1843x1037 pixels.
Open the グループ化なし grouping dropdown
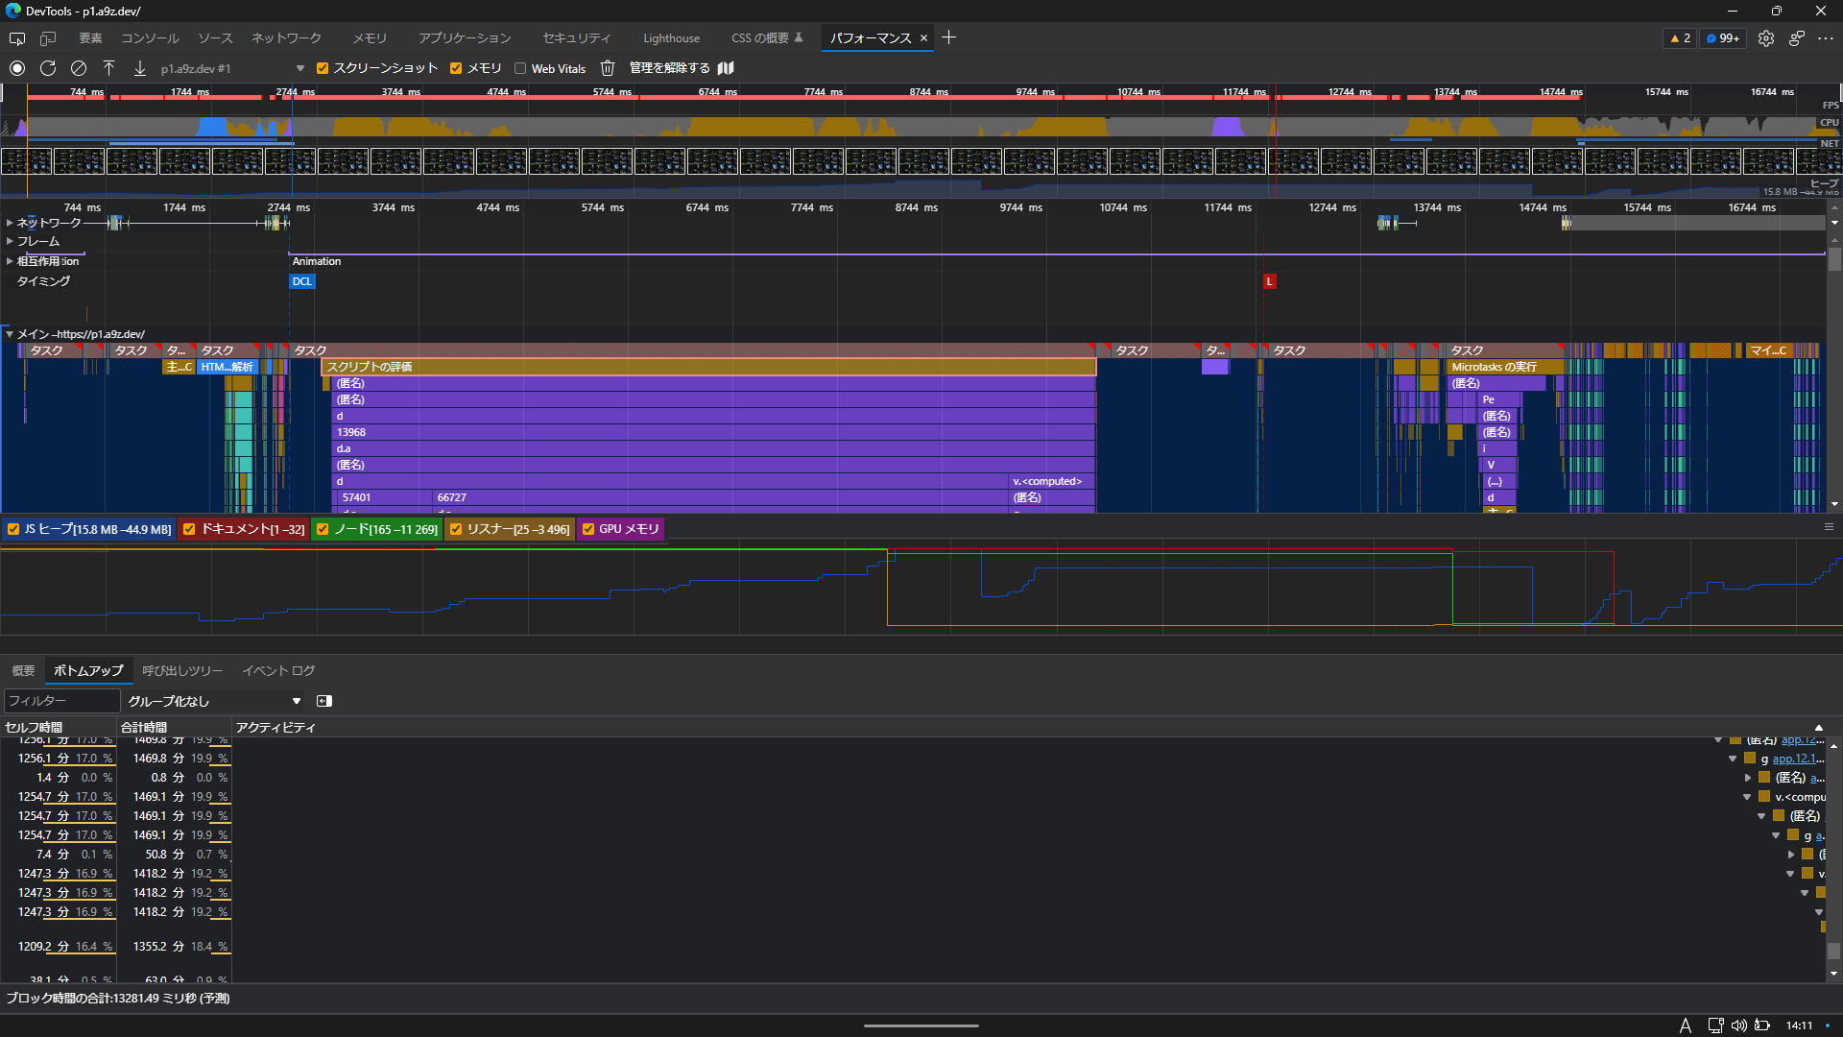214,701
